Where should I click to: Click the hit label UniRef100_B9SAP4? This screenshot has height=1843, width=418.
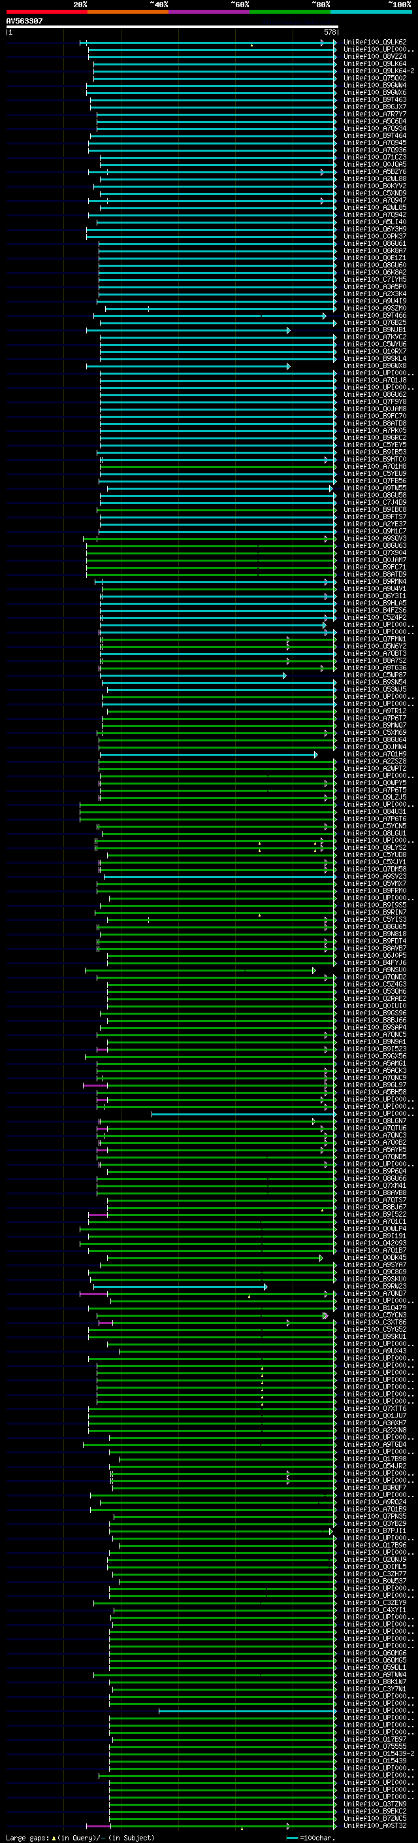tap(375, 1027)
